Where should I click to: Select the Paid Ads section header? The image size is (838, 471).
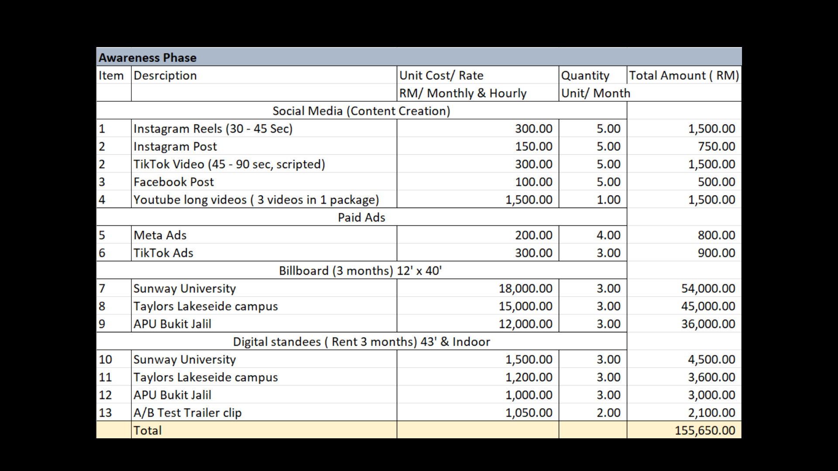coord(361,217)
